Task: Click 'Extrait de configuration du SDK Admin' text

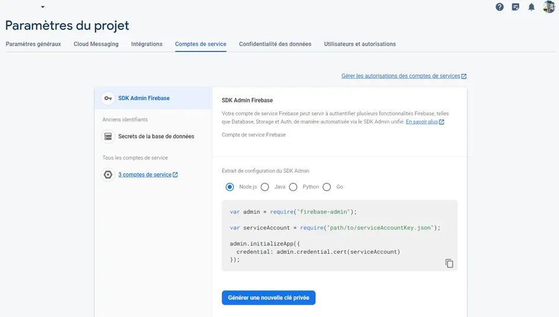Action: coord(265,171)
